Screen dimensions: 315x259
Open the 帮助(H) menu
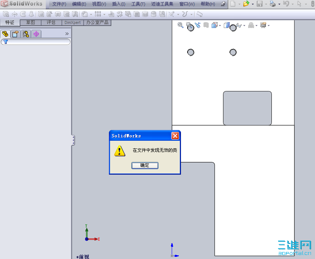click(x=208, y=4)
